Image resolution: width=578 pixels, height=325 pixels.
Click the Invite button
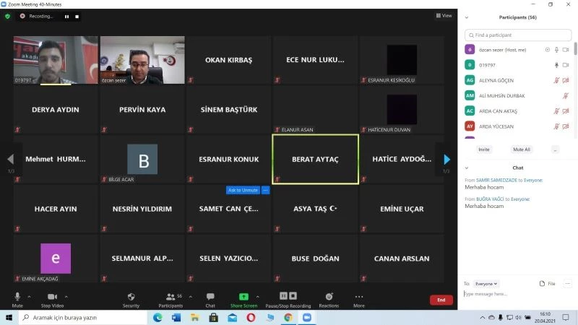[484, 149]
